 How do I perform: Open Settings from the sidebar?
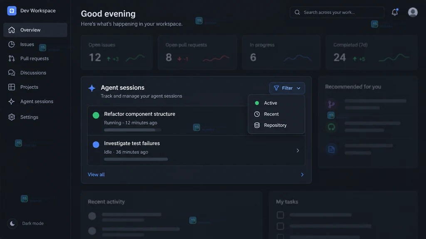35,117
